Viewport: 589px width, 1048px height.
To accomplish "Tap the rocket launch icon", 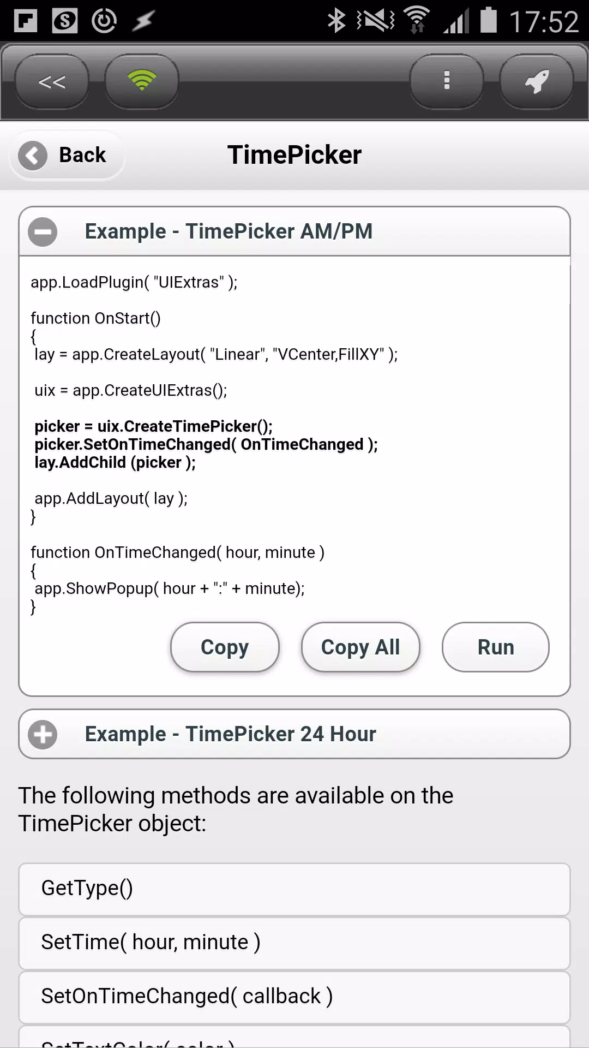I will click(537, 81).
